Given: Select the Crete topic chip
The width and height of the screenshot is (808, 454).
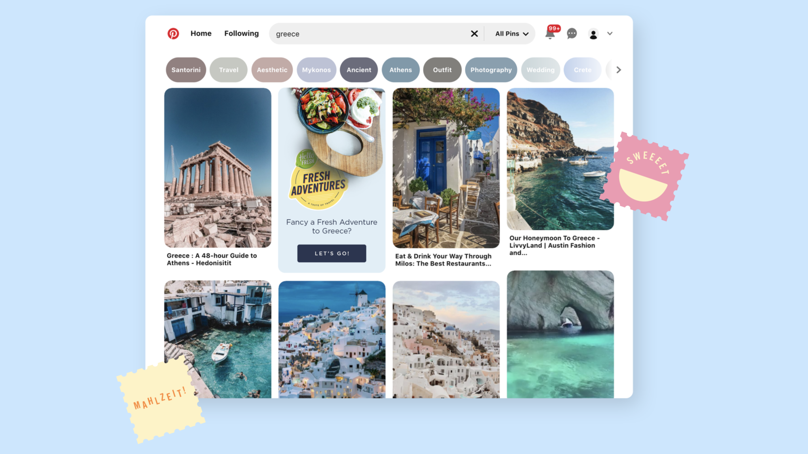Looking at the screenshot, I should [583, 70].
